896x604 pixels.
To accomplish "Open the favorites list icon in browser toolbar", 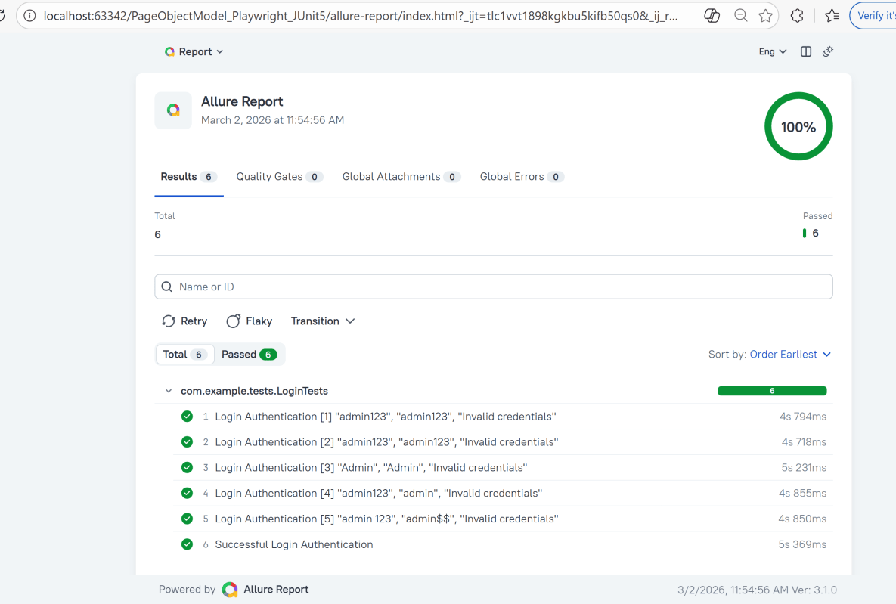I will [x=832, y=16].
